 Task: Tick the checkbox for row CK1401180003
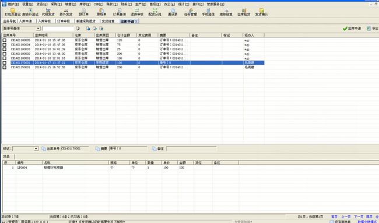[x=4, y=49]
